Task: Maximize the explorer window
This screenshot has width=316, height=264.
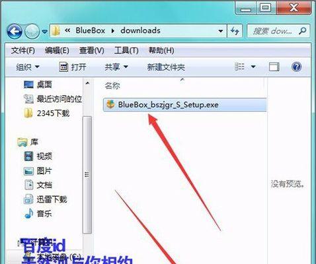Action: coord(265,8)
